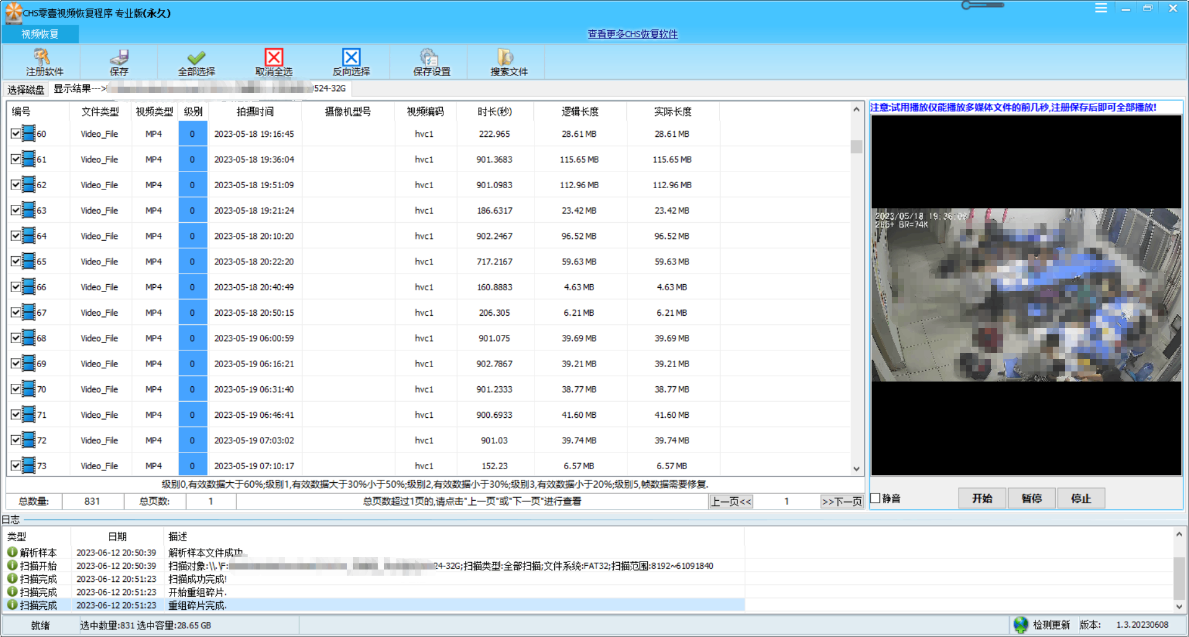Click the film icon of file 66

tap(28, 286)
